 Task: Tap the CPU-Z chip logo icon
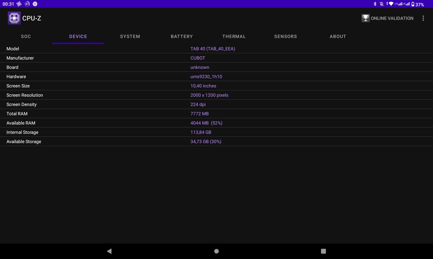(x=14, y=18)
